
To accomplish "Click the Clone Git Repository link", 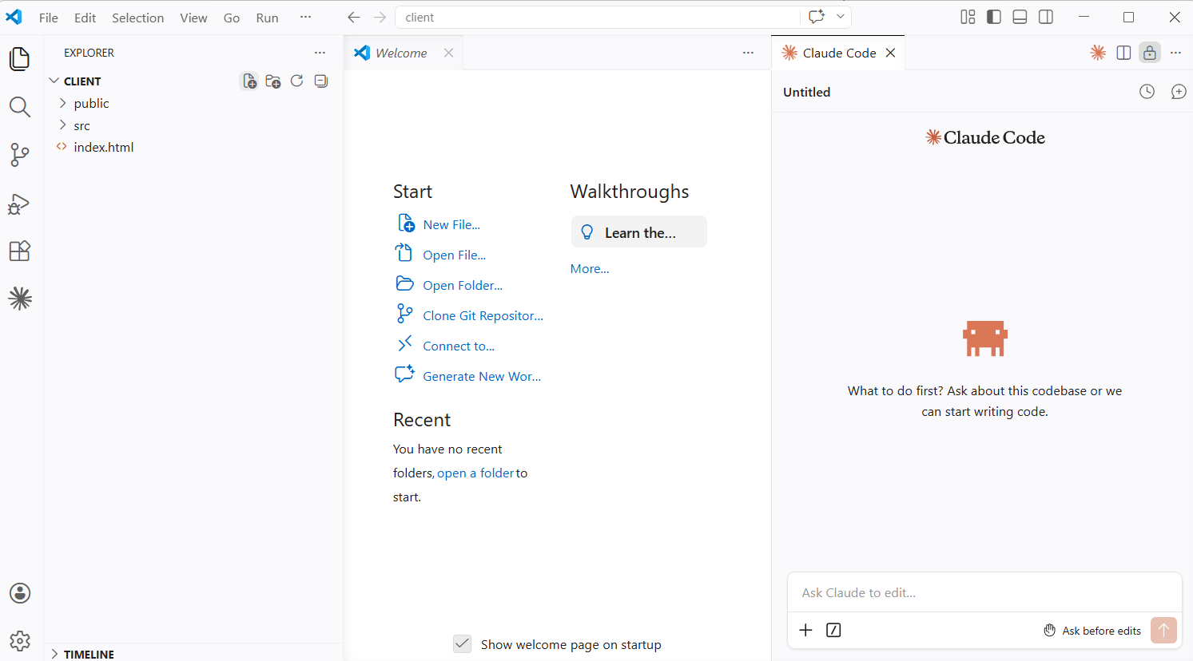I will (483, 315).
